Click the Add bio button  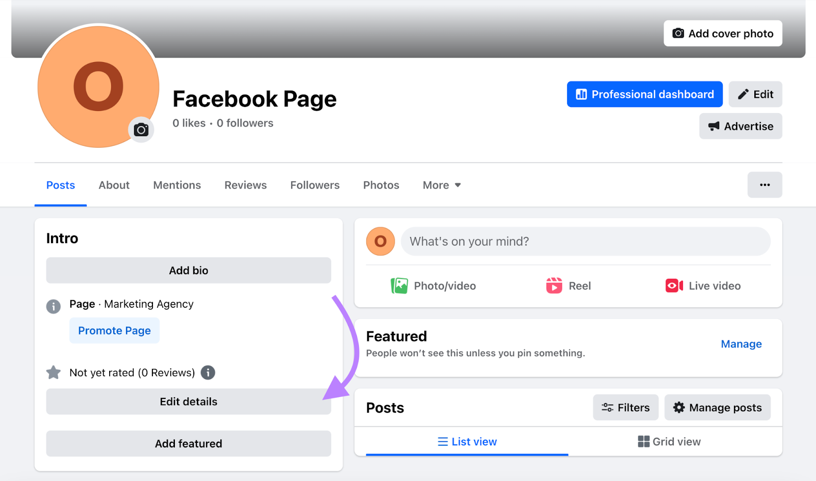pyautogui.click(x=188, y=270)
